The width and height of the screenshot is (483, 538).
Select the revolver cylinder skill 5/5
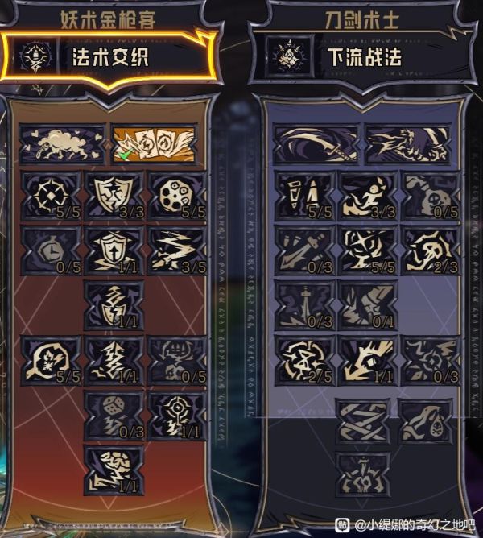[177, 197]
